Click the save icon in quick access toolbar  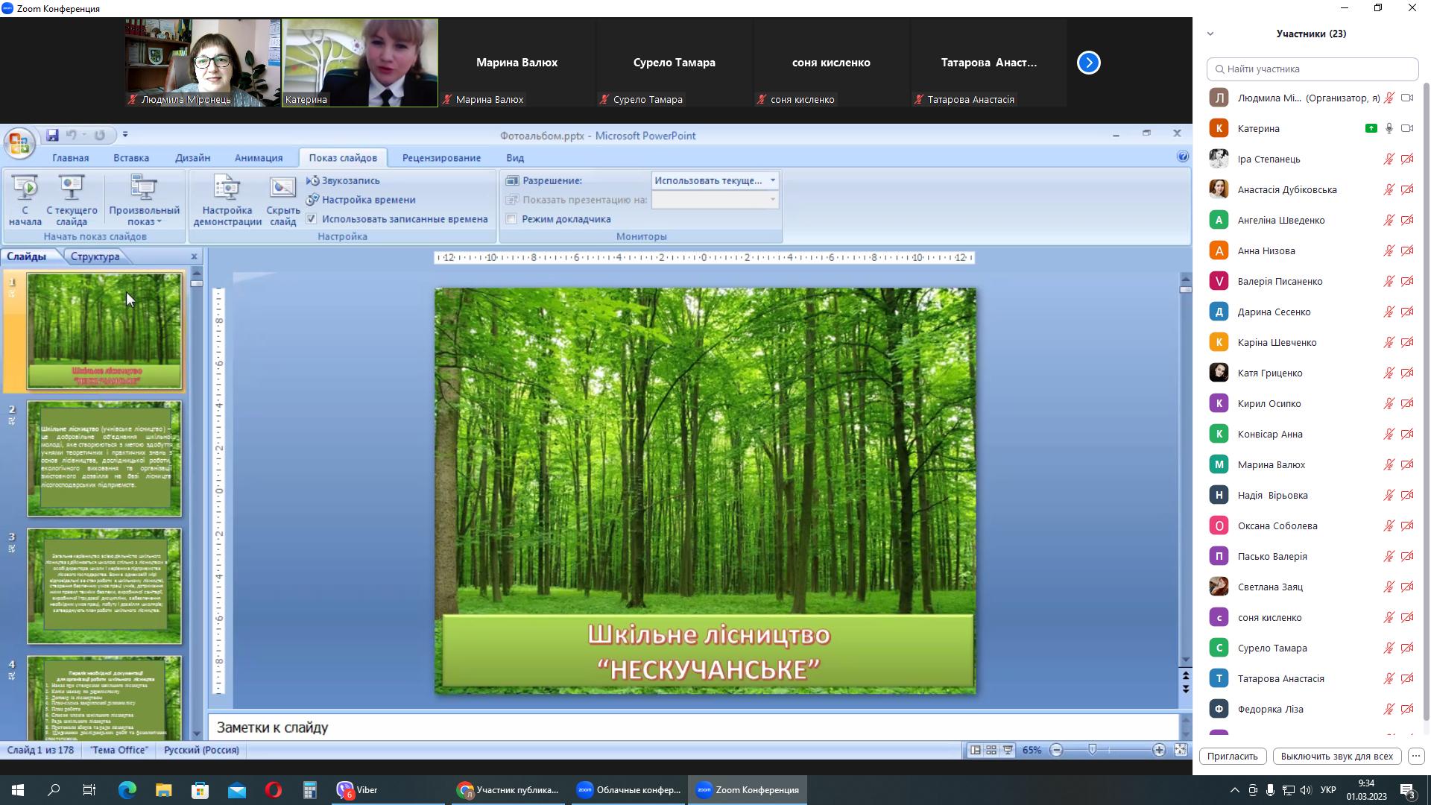point(52,135)
